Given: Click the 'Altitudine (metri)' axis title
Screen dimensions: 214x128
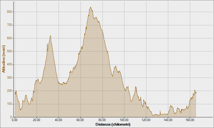Looking at the screenshot, I should point(3,59).
